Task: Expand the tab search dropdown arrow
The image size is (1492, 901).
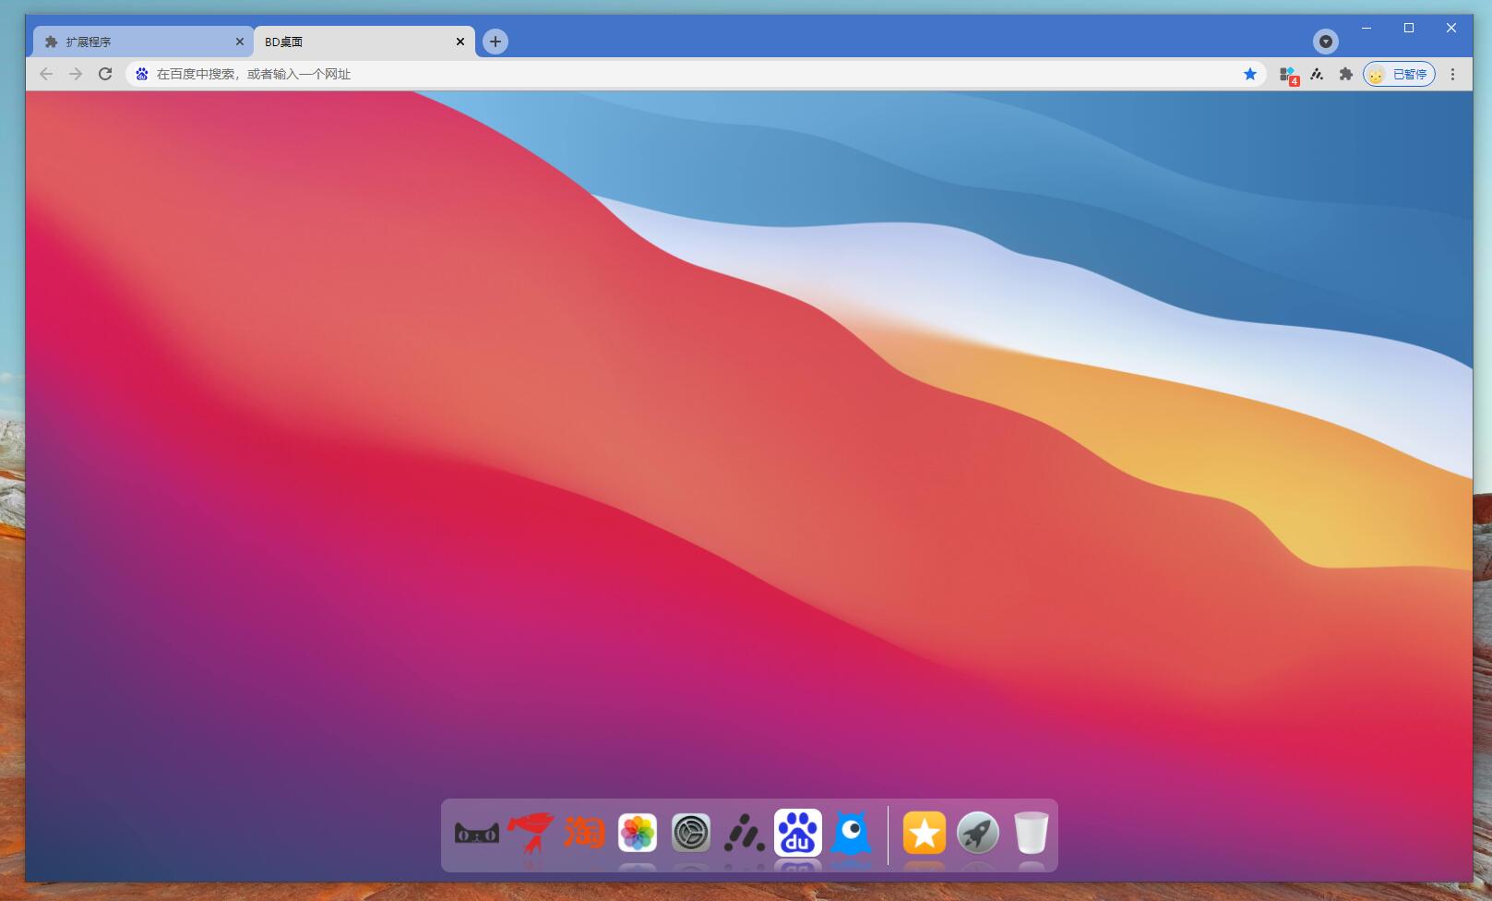Action: [1326, 42]
